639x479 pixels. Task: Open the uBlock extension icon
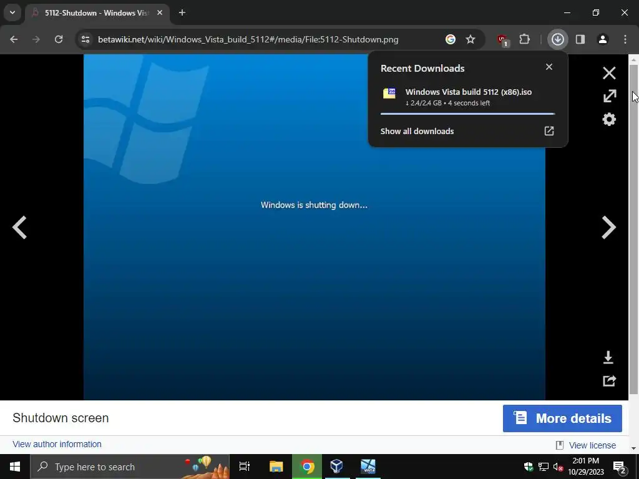click(502, 40)
